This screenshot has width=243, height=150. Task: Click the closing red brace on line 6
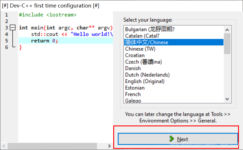click(x=20, y=47)
